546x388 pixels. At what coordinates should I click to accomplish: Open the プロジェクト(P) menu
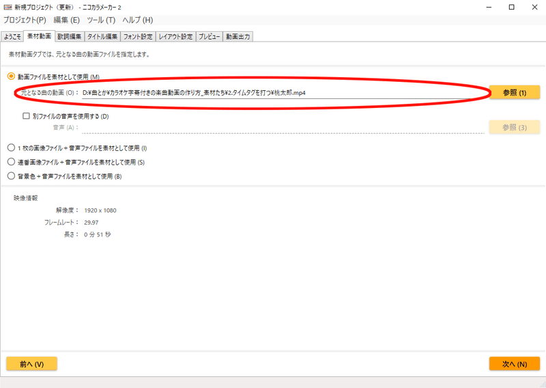[x=25, y=20]
